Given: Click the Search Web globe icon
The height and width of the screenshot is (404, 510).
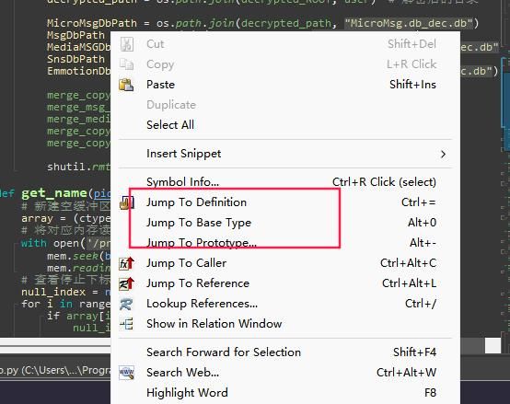Looking at the screenshot, I should click(126, 373).
